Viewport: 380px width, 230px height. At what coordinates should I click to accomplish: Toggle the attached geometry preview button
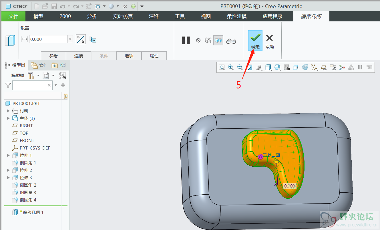coord(218,41)
